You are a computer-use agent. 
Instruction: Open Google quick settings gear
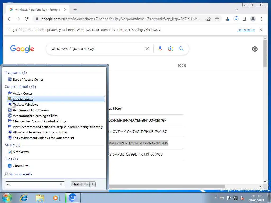pos(255,49)
